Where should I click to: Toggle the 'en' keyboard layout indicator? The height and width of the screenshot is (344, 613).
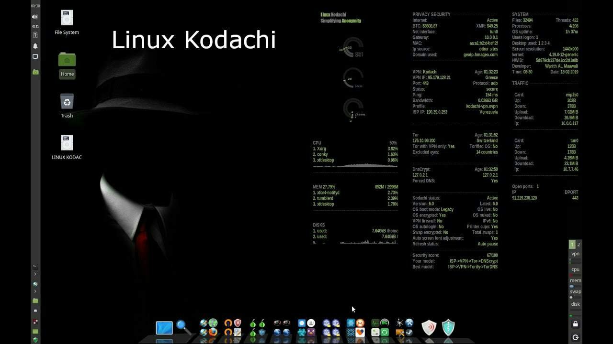tap(34, 27)
